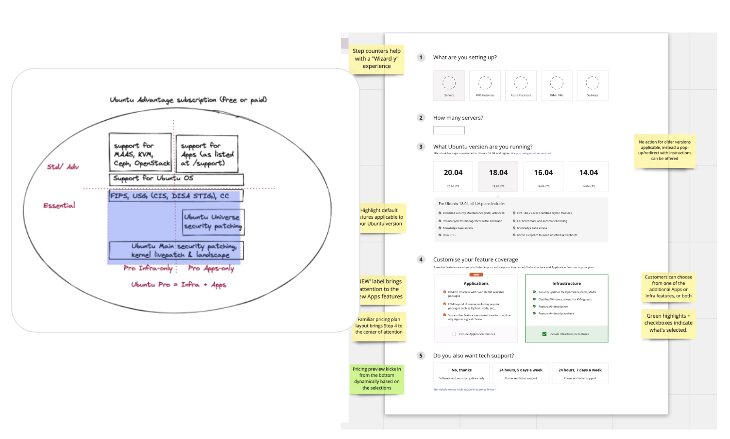The width and height of the screenshot is (730, 439).
Task: Select the AWS instances dashed circle icon
Action: click(485, 82)
